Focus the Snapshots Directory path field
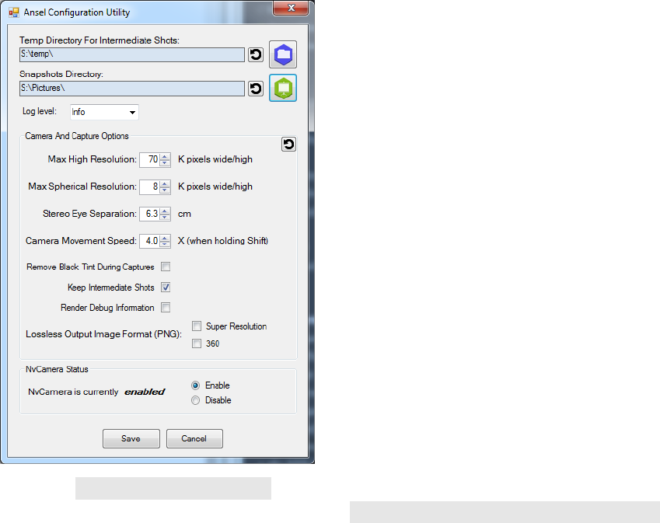660x523 pixels. pos(131,89)
